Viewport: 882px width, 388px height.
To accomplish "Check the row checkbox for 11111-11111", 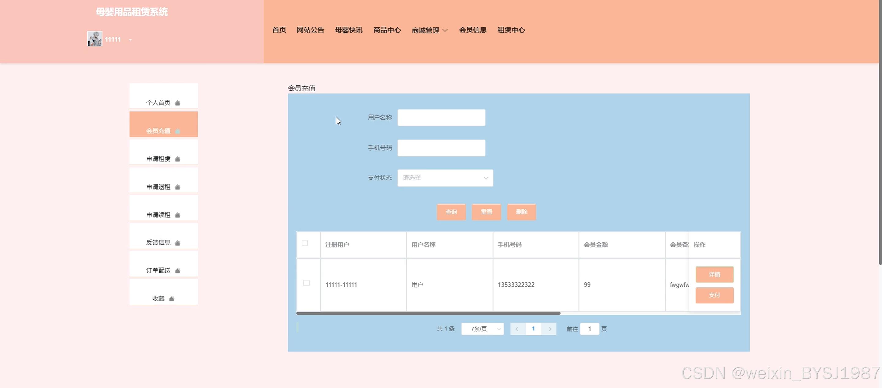I will click(x=306, y=283).
